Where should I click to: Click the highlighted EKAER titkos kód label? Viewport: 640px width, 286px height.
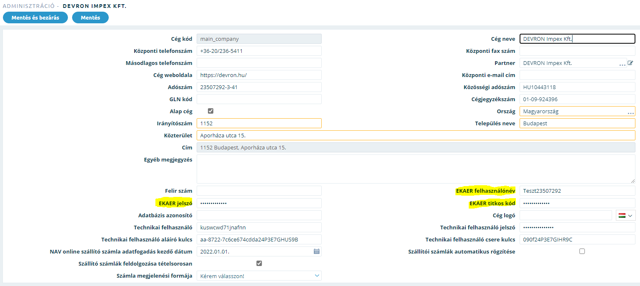point(492,203)
